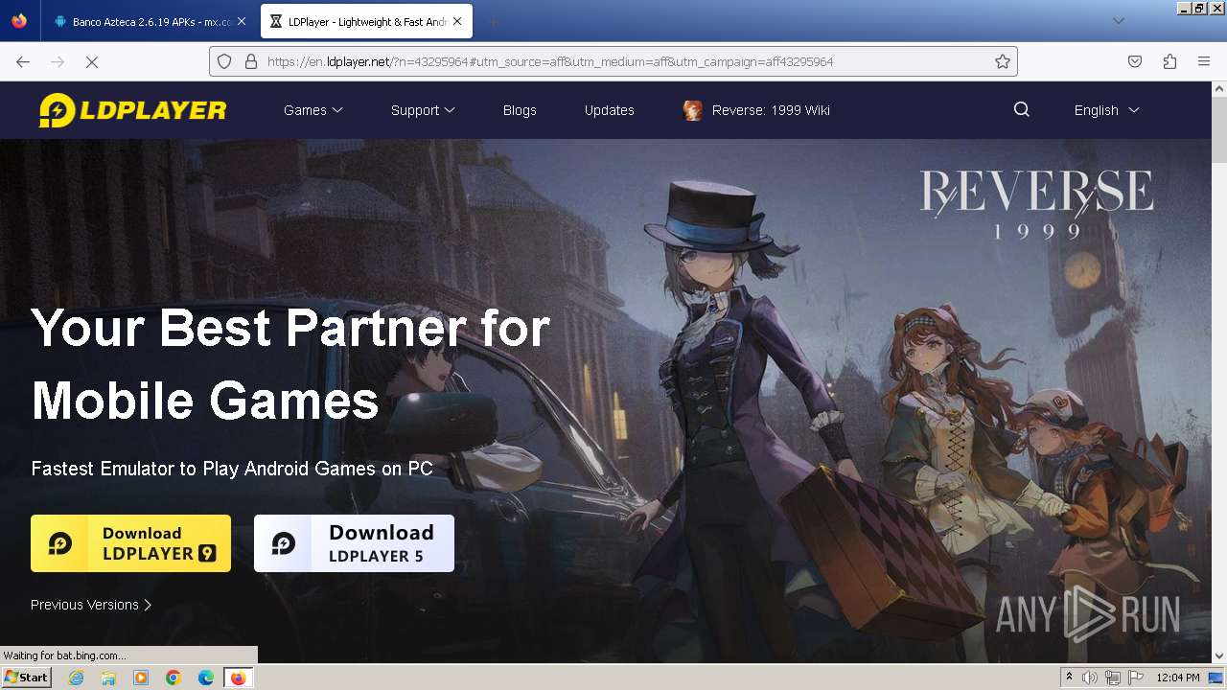Select the LDPlayer browser tab
Viewport: 1227px width, 690px height.
click(x=367, y=21)
